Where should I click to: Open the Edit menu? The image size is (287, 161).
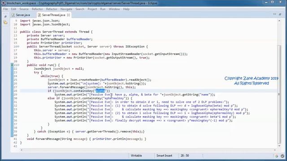click(x=13, y=9)
